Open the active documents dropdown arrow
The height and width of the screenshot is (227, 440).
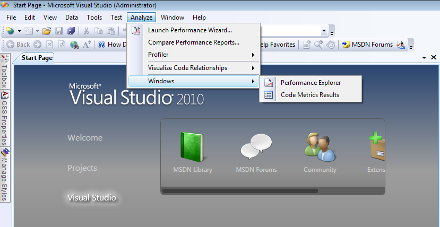(424, 57)
